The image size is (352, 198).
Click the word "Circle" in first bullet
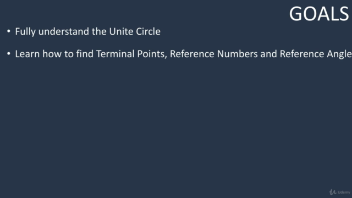tap(148, 31)
